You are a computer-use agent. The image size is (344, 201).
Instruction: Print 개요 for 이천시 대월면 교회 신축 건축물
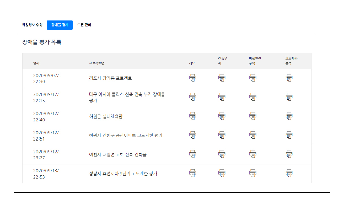[x=192, y=154]
